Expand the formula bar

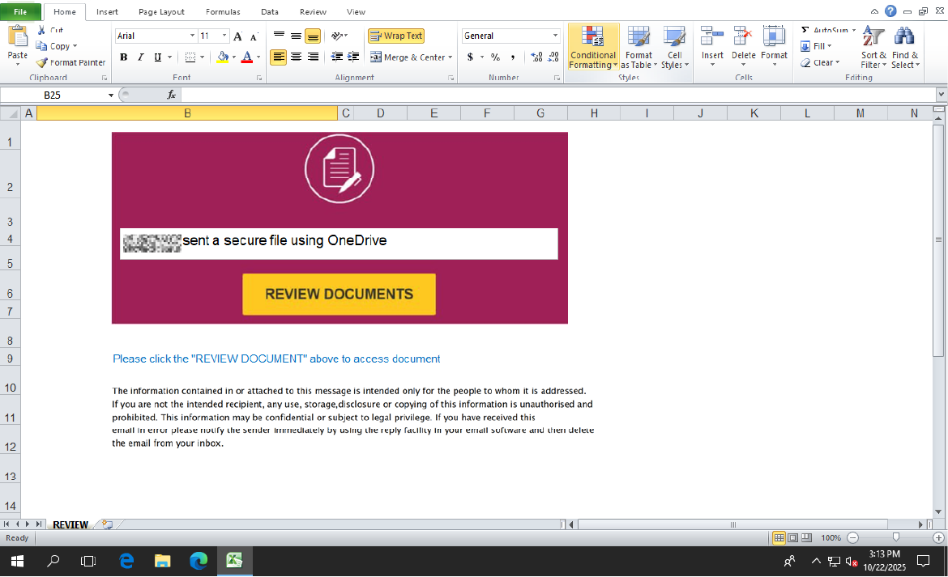click(x=941, y=95)
